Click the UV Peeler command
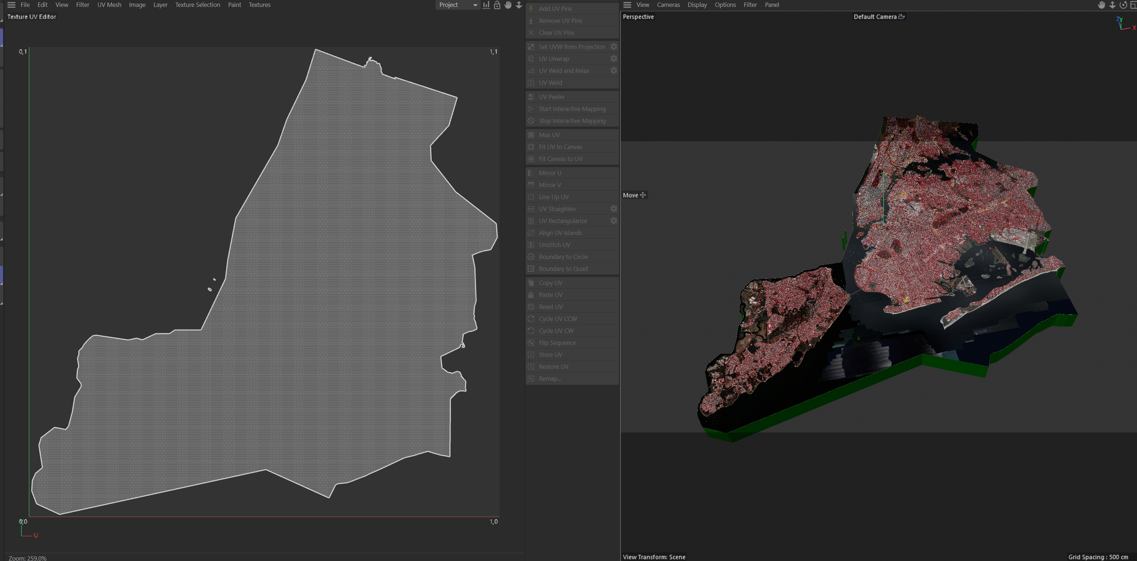The image size is (1137, 561). point(551,97)
